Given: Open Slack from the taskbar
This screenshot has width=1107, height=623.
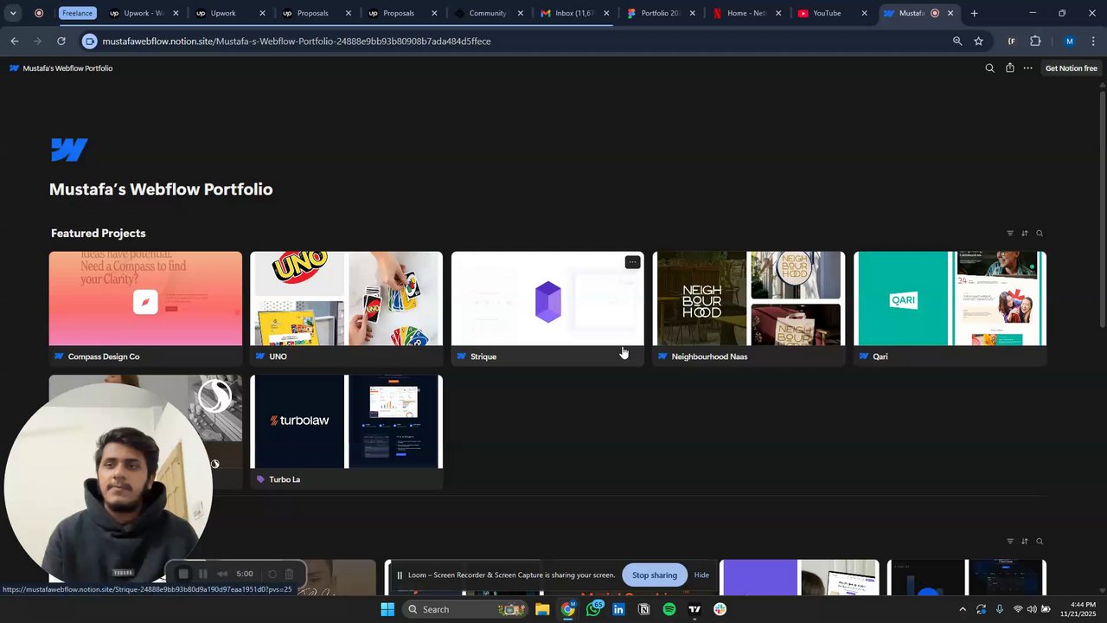Looking at the screenshot, I should (720, 609).
